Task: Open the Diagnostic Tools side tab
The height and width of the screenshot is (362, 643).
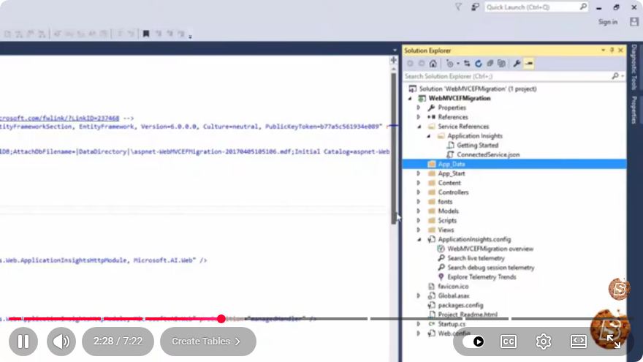Action: pos(634,67)
